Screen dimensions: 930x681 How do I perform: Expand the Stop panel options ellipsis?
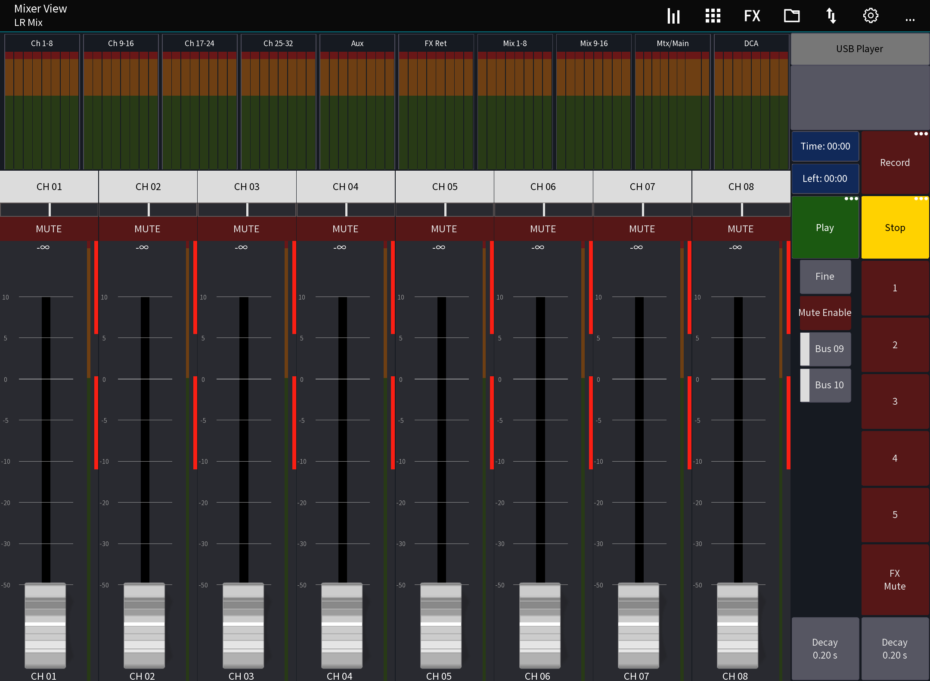pyautogui.click(x=921, y=199)
